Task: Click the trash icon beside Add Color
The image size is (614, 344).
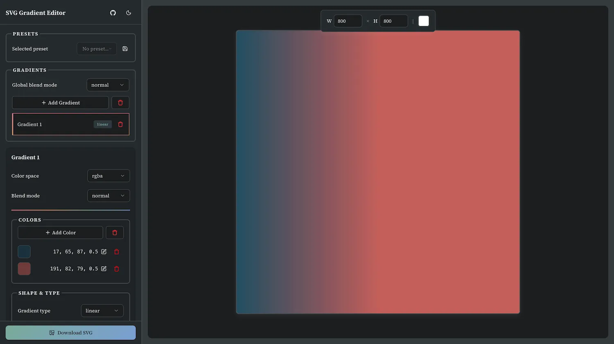Action: (x=115, y=232)
